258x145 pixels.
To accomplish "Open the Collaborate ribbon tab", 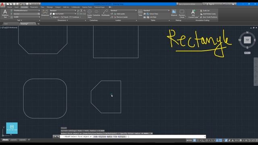I will click(x=75, y=7).
